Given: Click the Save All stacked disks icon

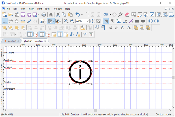Looking at the screenshot, I should (29, 15).
